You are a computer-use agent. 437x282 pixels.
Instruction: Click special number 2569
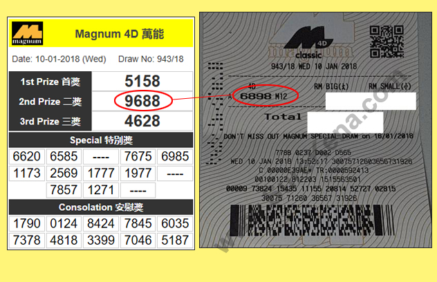click(x=64, y=173)
